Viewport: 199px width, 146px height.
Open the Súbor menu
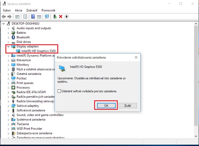(x=7, y=11)
